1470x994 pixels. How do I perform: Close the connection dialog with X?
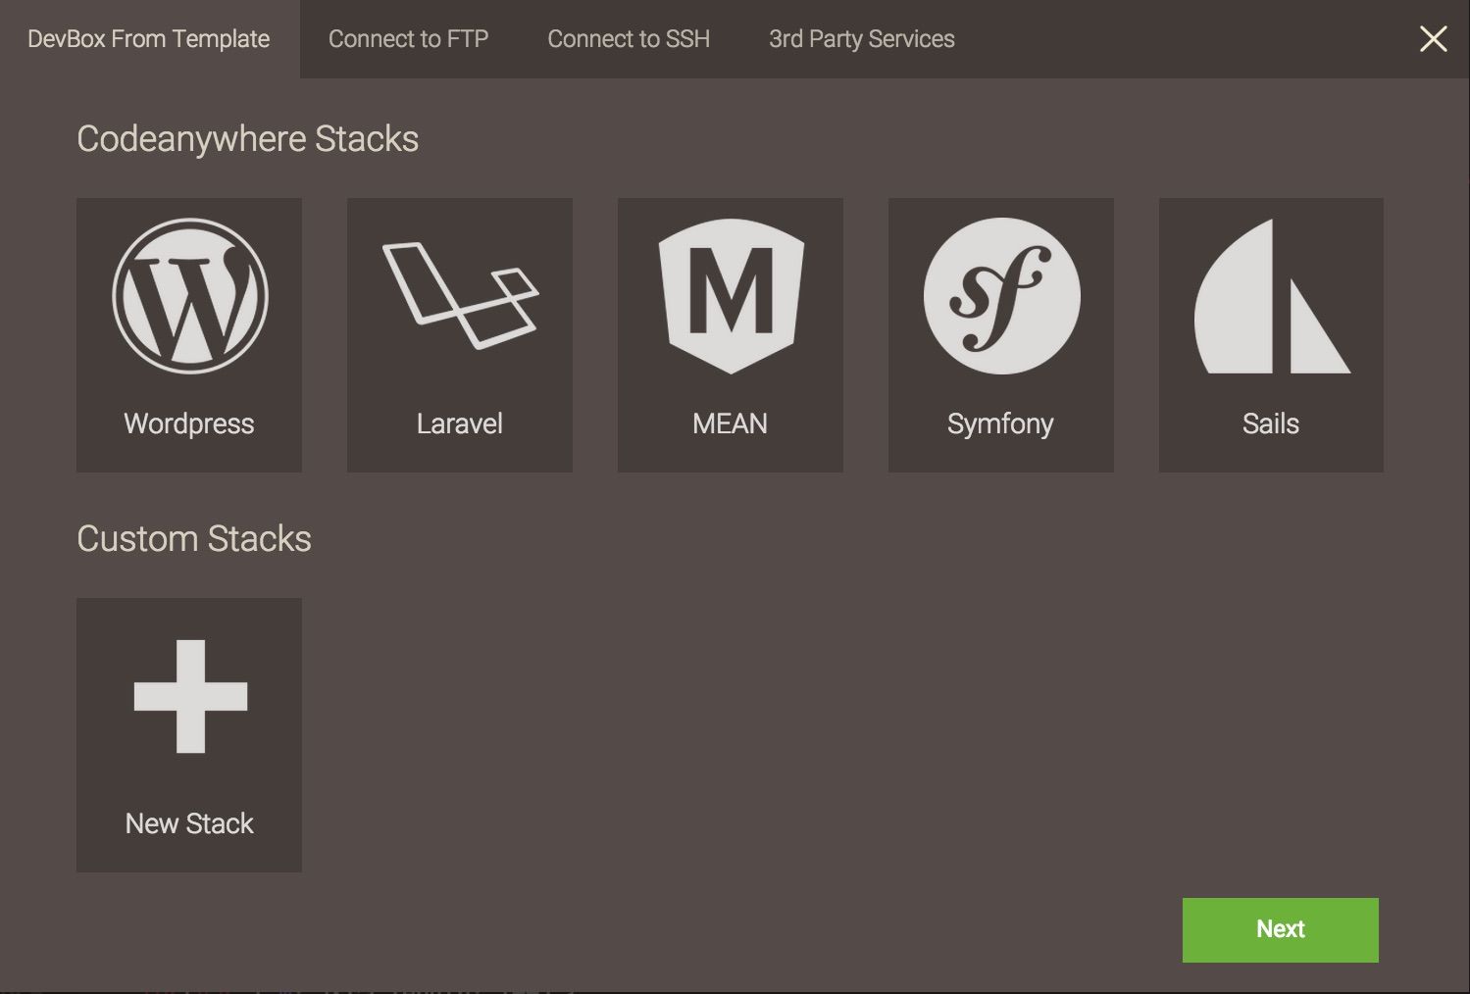pos(1433,39)
